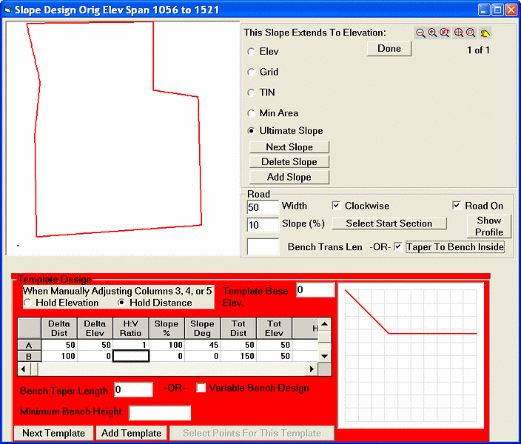The height and width of the screenshot is (444, 521).
Task: Click the table's vertical scroll up arrow
Action: click(x=325, y=324)
